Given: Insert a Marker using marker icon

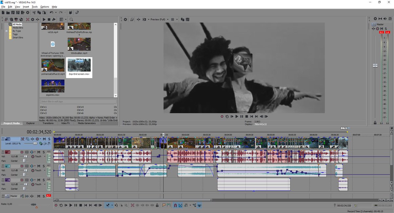Looking at the screenshot, I should pyautogui.click(x=164, y=205).
